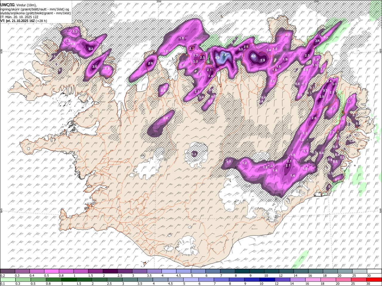Click the 4.5 precipitation value on the map
382x286 pixels.
(x=254, y=56)
